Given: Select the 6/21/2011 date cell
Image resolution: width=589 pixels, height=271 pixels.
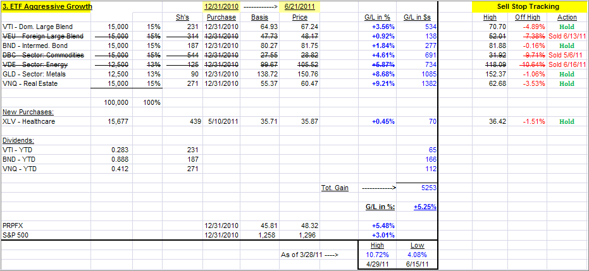Looking at the screenshot, I should click(300, 7).
